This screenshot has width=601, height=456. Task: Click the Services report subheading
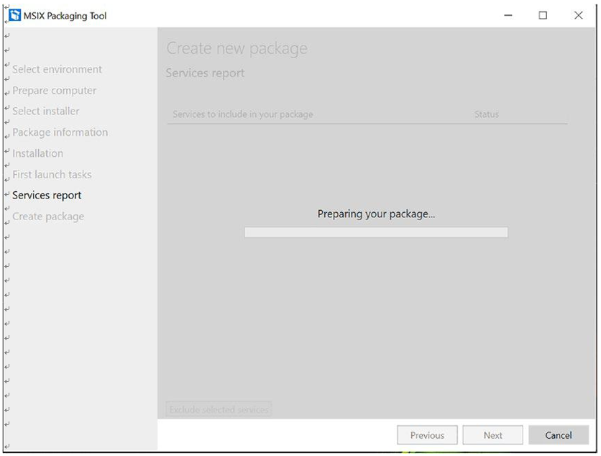pyautogui.click(x=205, y=73)
